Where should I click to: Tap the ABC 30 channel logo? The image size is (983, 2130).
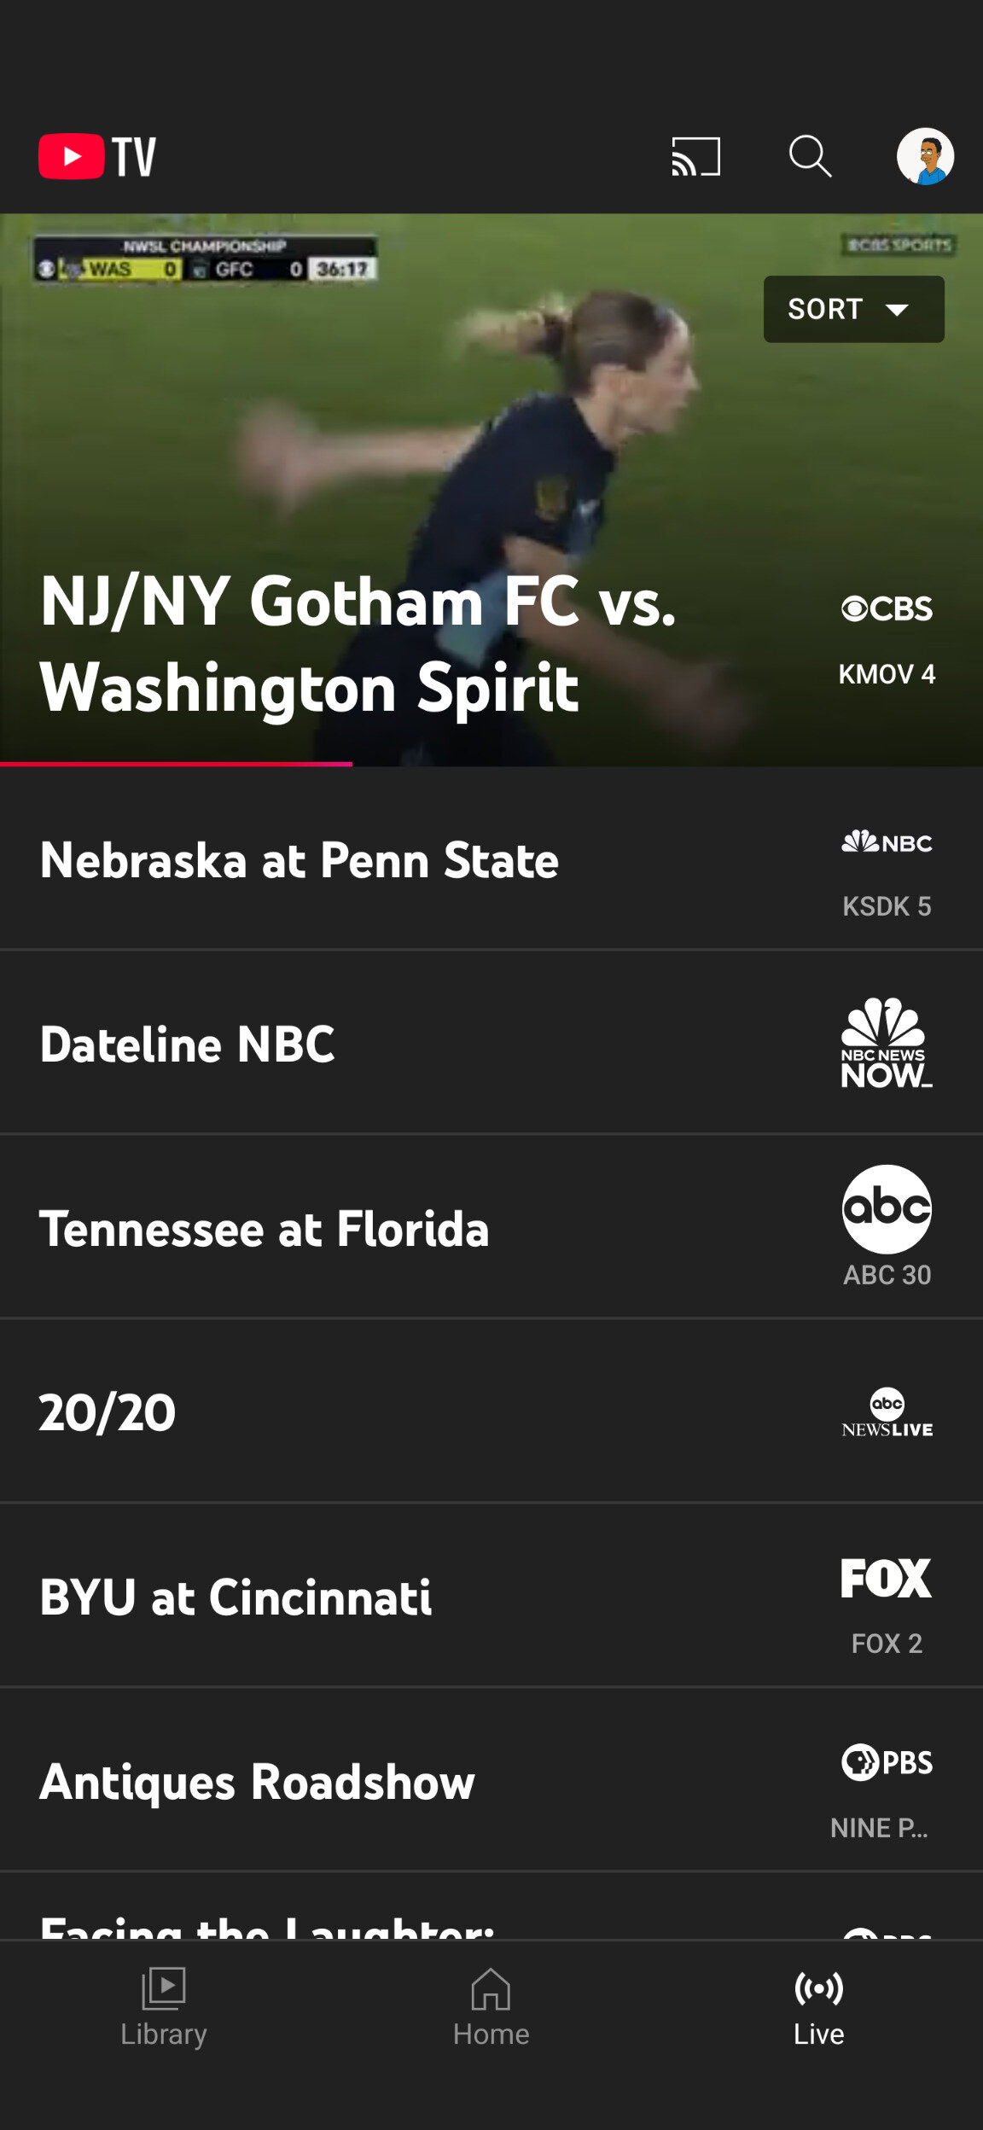click(887, 1209)
